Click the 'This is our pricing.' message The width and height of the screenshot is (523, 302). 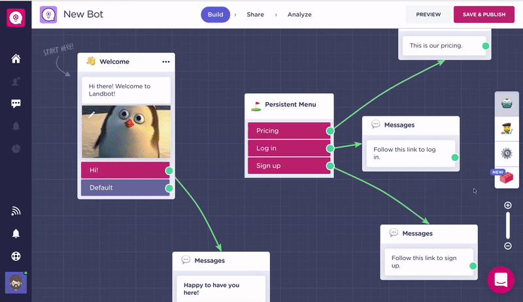pyautogui.click(x=444, y=46)
